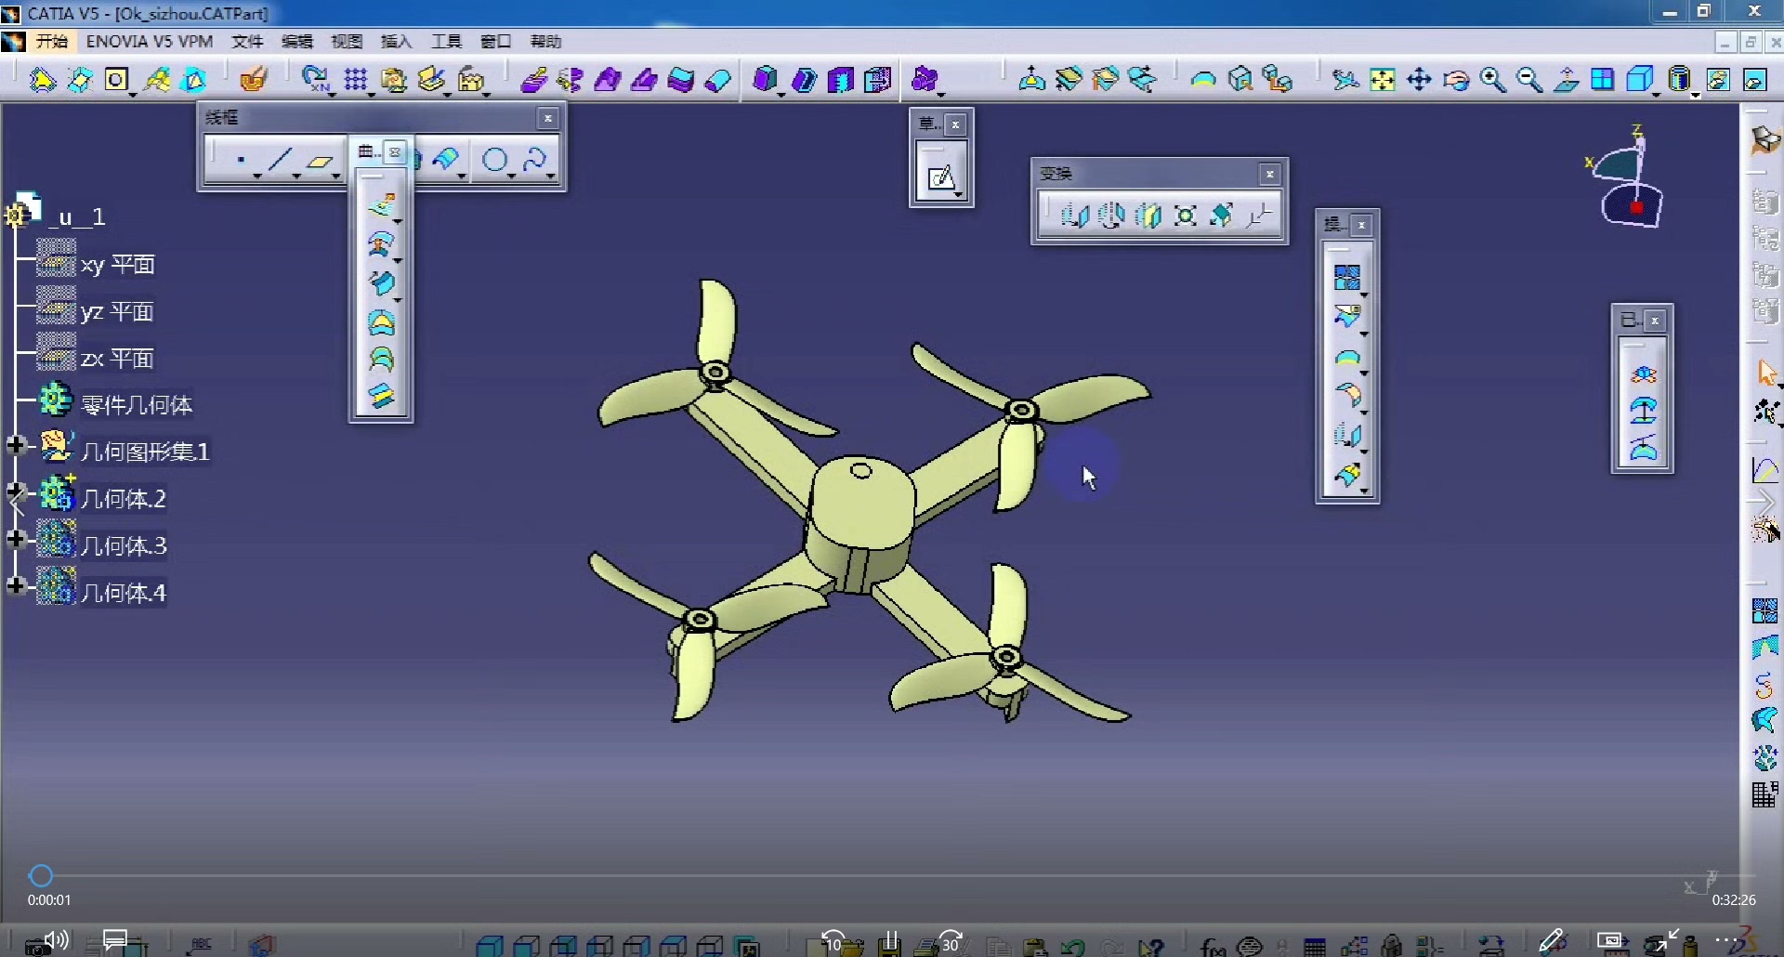Toggle the video volume speaker icon
Image resolution: width=1784 pixels, height=957 pixels.
point(58,941)
